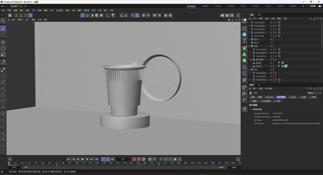
Task: Open the 自定义 mode dropdown
Action: pos(314,93)
